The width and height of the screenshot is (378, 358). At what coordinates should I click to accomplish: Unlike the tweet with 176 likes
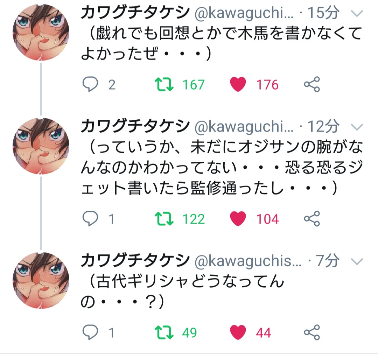point(238,84)
